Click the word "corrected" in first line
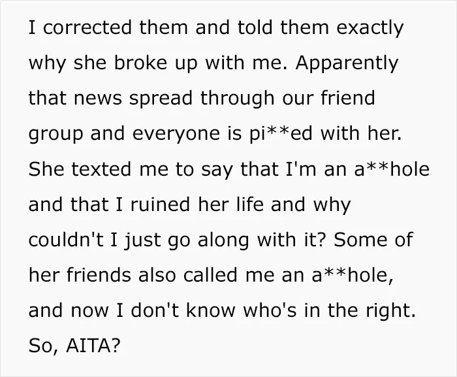 [x=87, y=27]
